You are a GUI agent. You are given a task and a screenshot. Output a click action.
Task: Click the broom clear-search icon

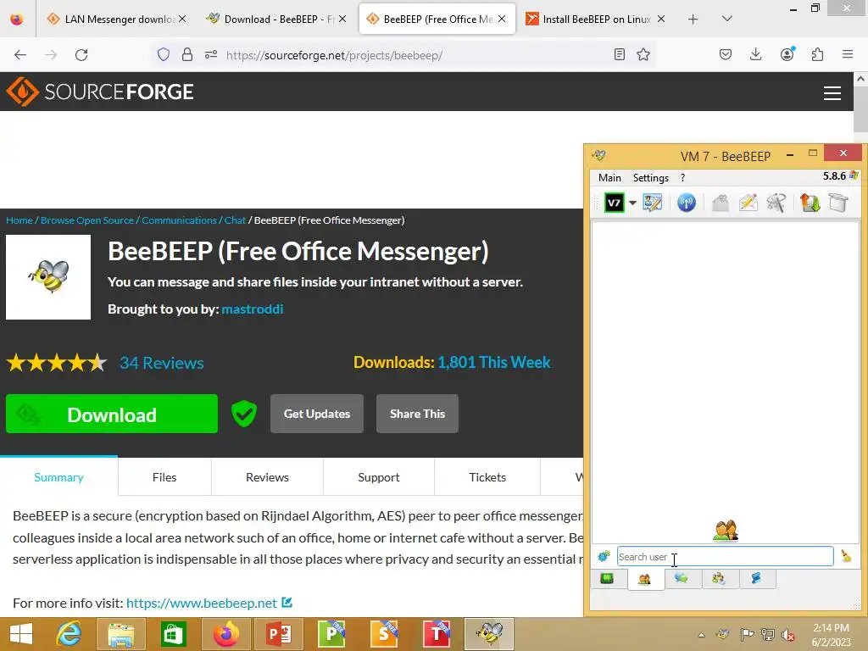[x=846, y=556]
